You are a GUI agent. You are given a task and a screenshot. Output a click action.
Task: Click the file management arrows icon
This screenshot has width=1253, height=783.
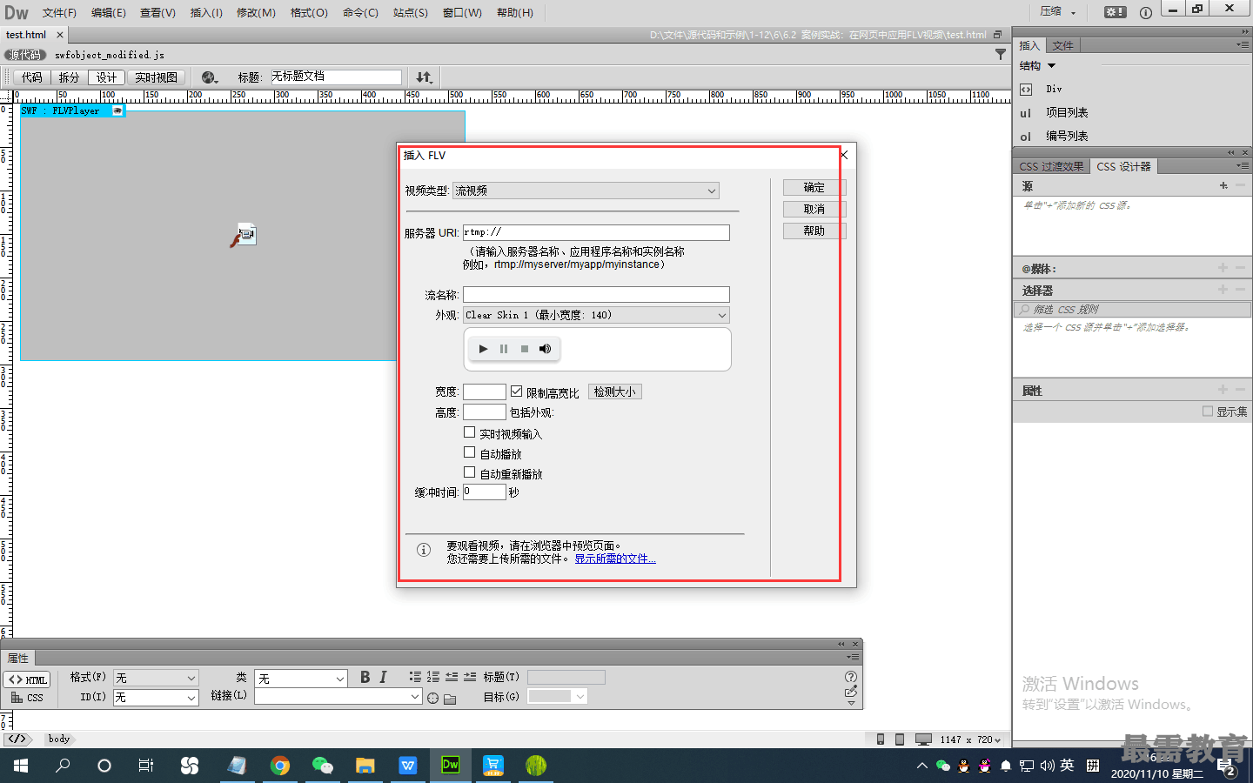(424, 77)
